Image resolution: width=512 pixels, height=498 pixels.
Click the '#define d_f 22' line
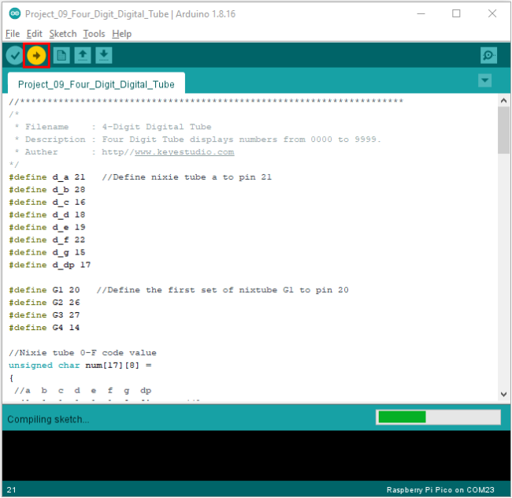(47, 240)
